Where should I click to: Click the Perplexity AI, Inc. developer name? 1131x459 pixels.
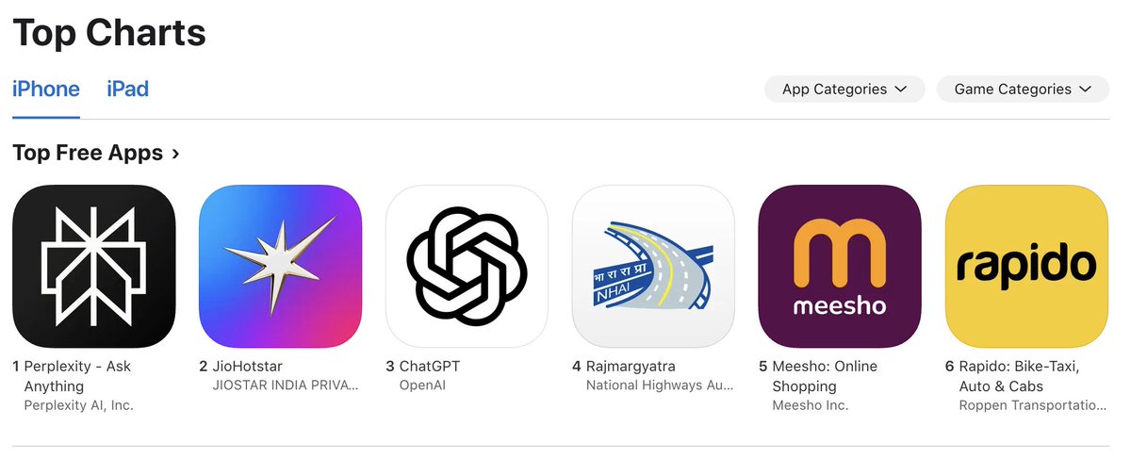point(79,405)
